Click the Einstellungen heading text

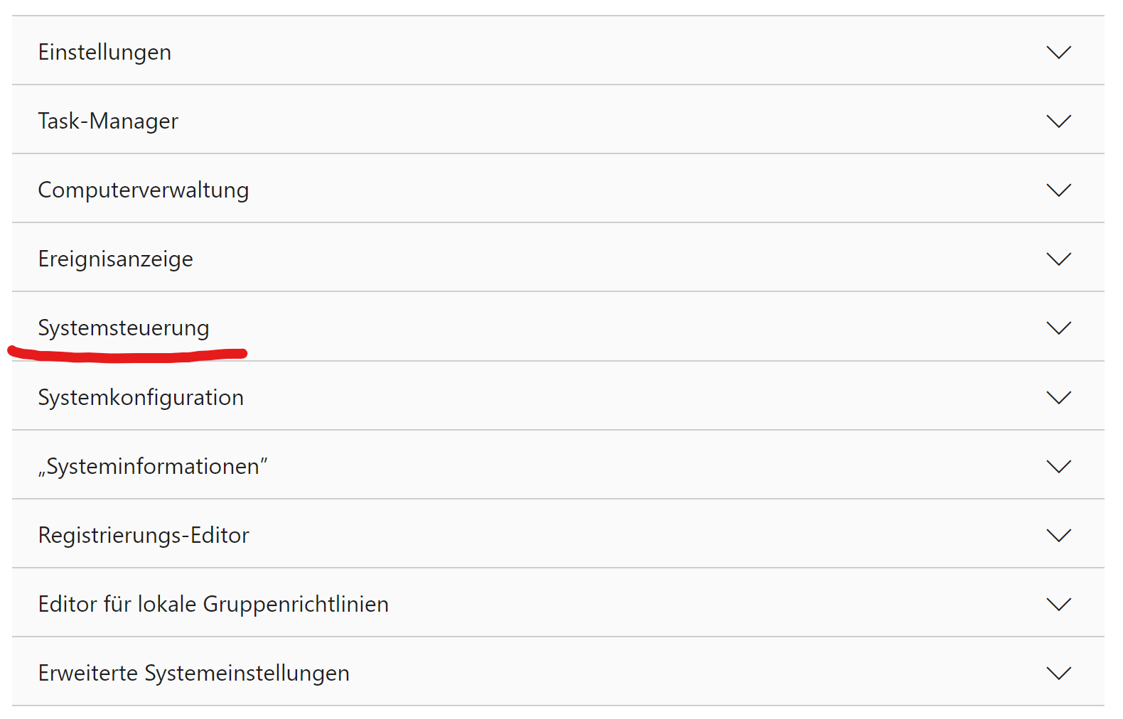coord(104,53)
